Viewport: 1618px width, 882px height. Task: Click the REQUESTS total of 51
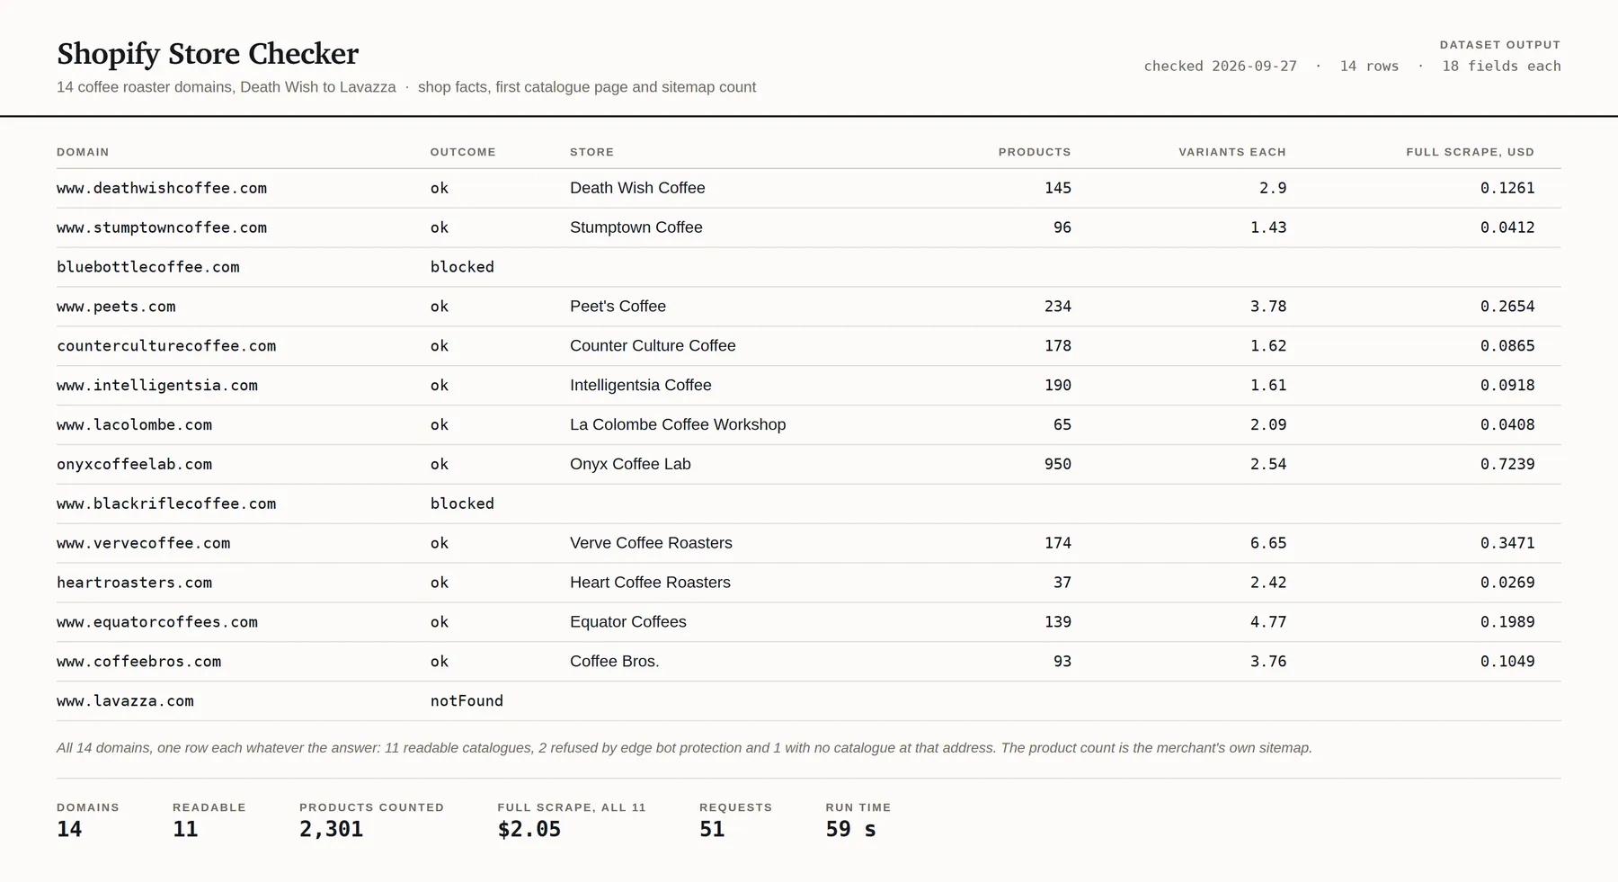coord(712,830)
